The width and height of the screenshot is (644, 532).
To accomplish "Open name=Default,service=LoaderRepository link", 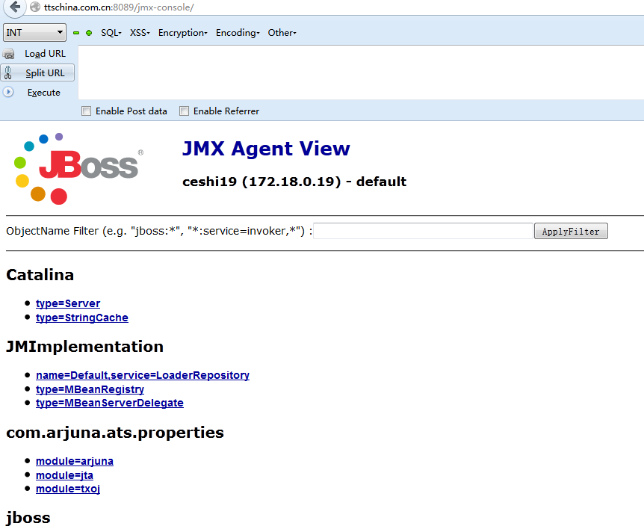I will pos(143,375).
